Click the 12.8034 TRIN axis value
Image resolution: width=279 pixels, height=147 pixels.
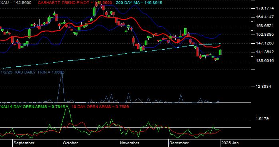(x=263, y=87)
